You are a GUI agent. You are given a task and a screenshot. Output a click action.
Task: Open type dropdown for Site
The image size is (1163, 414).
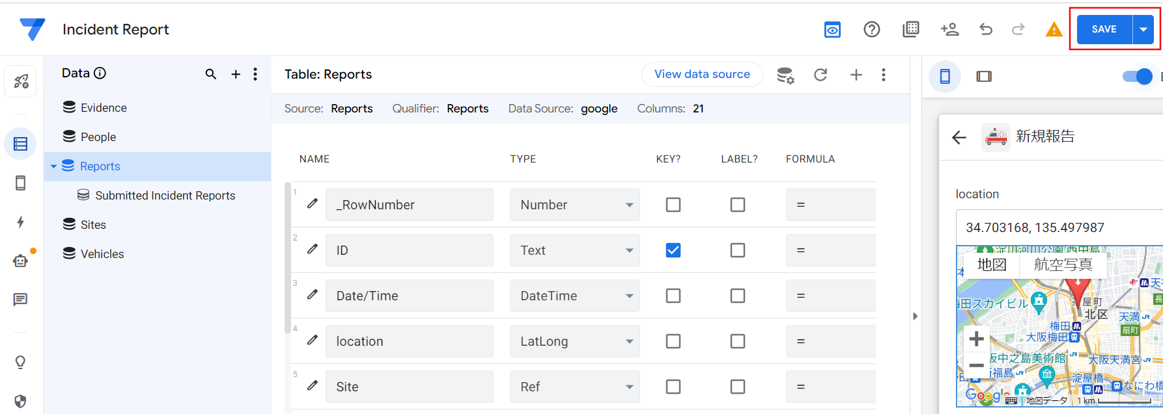coord(574,387)
